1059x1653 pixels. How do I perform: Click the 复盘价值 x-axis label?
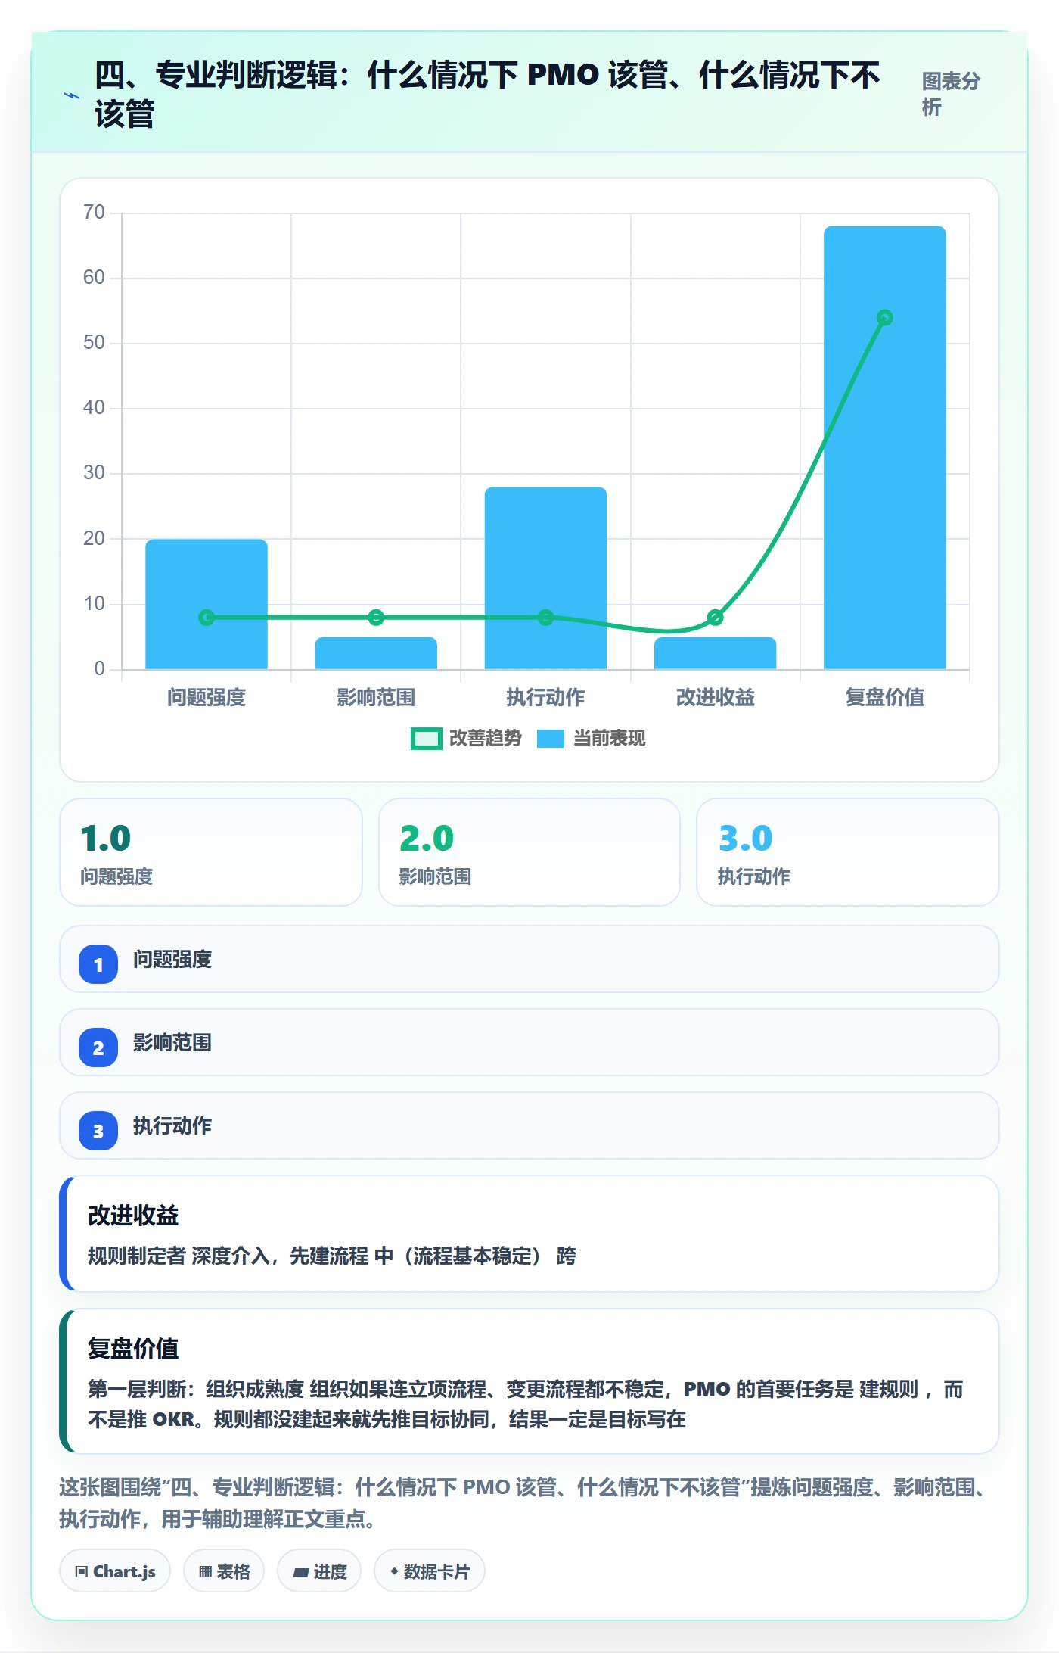[x=884, y=697]
